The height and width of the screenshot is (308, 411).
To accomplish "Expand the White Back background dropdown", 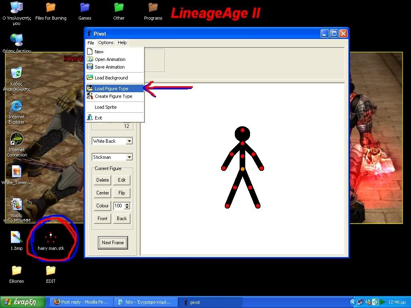I will [x=129, y=141].
